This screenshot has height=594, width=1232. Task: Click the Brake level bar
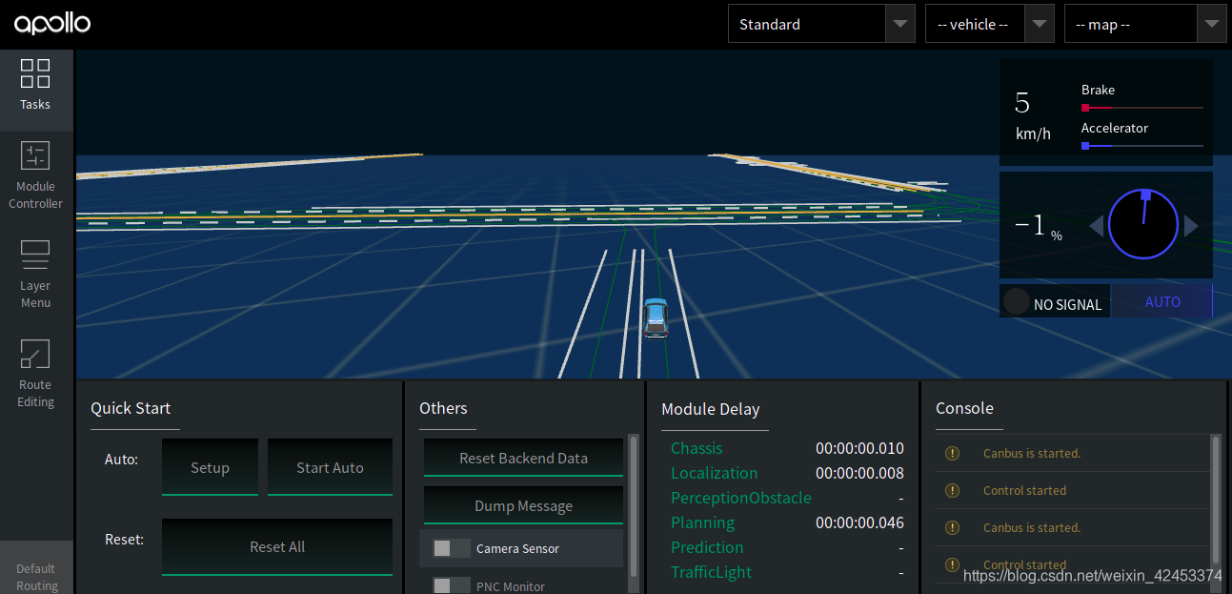(1142, 108)
